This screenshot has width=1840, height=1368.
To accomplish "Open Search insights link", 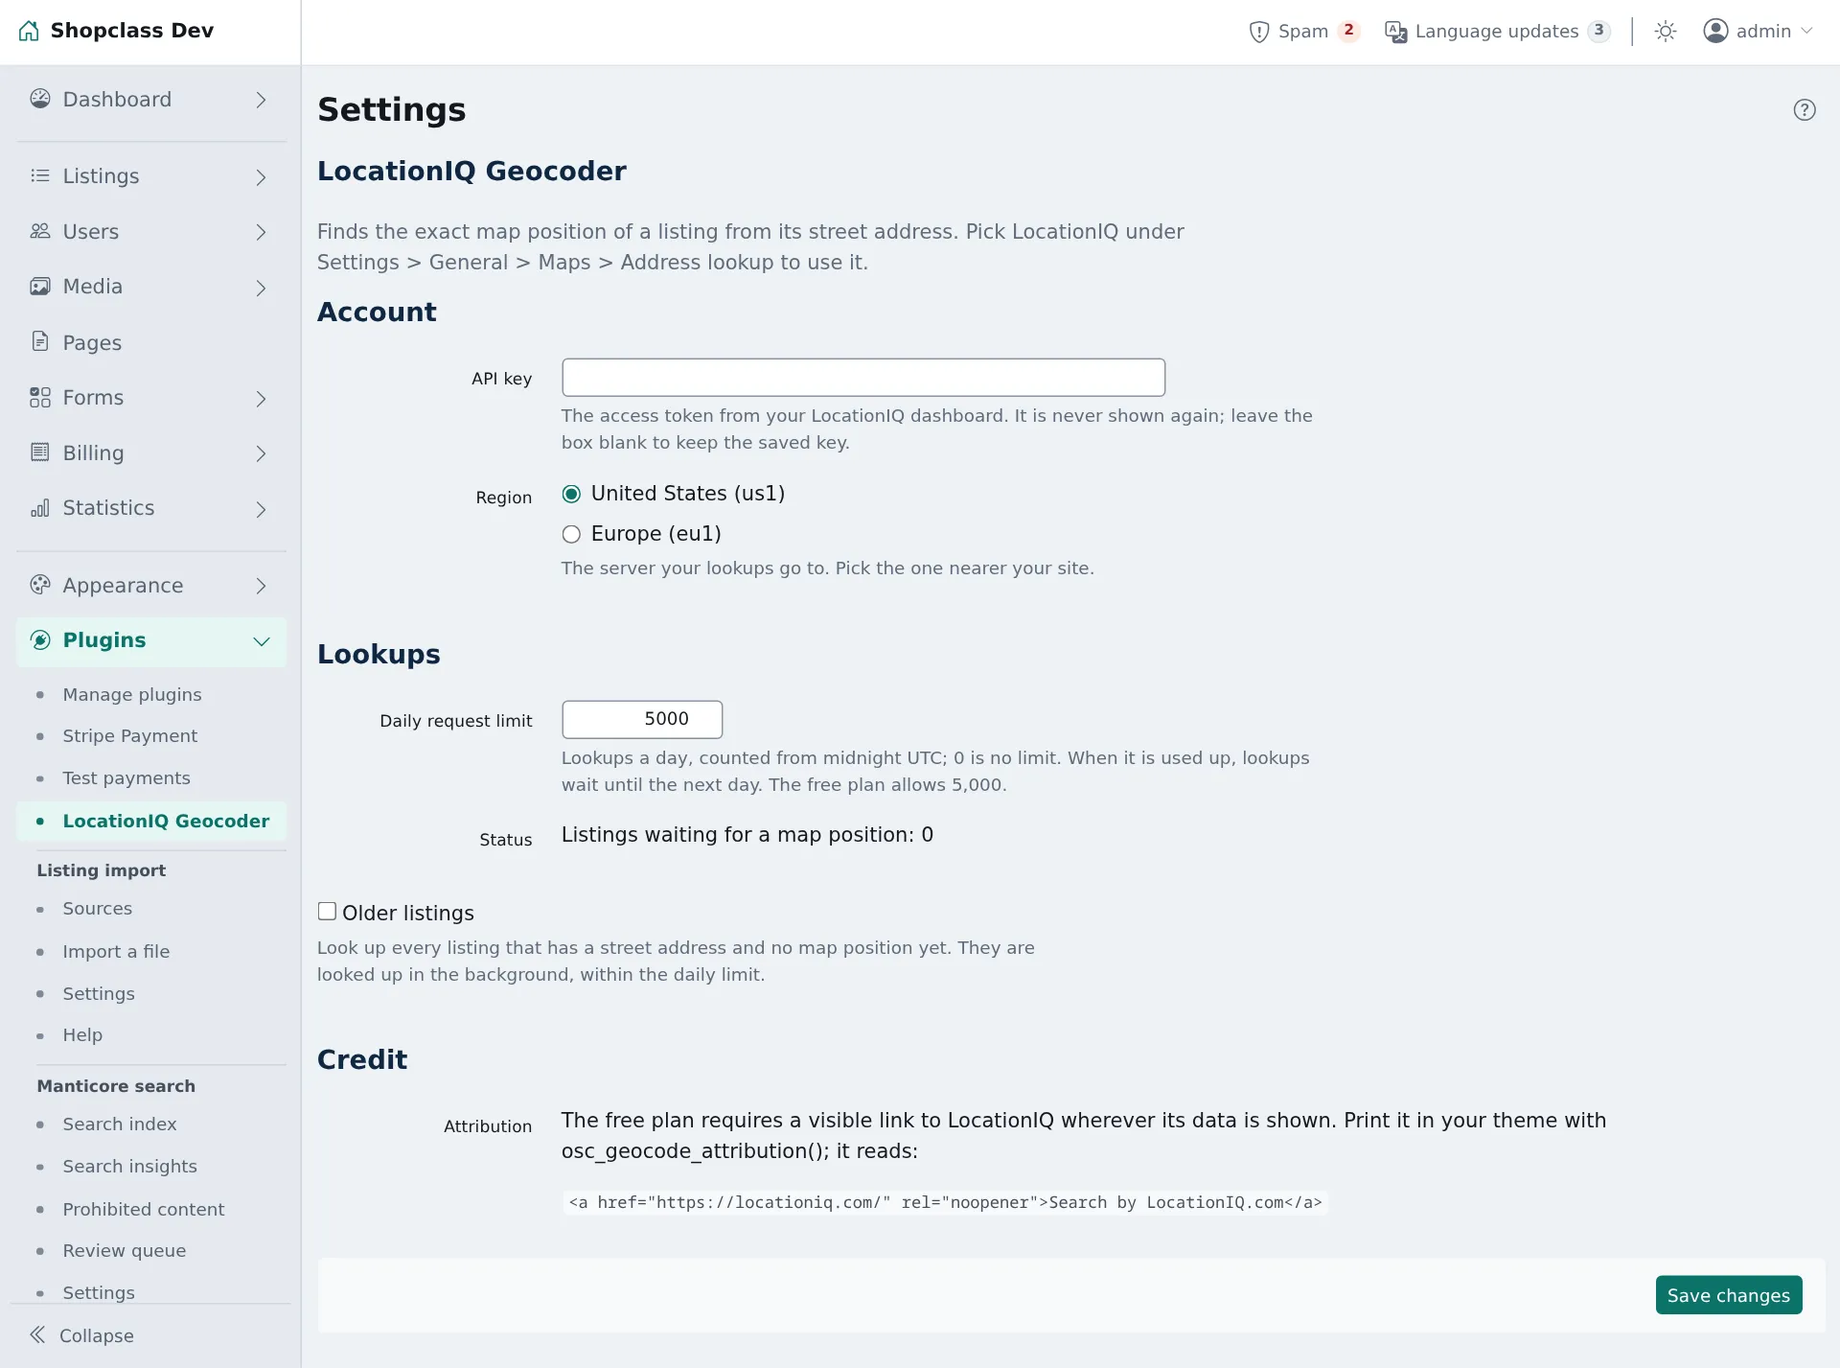I will click(x=129, y=1167).
